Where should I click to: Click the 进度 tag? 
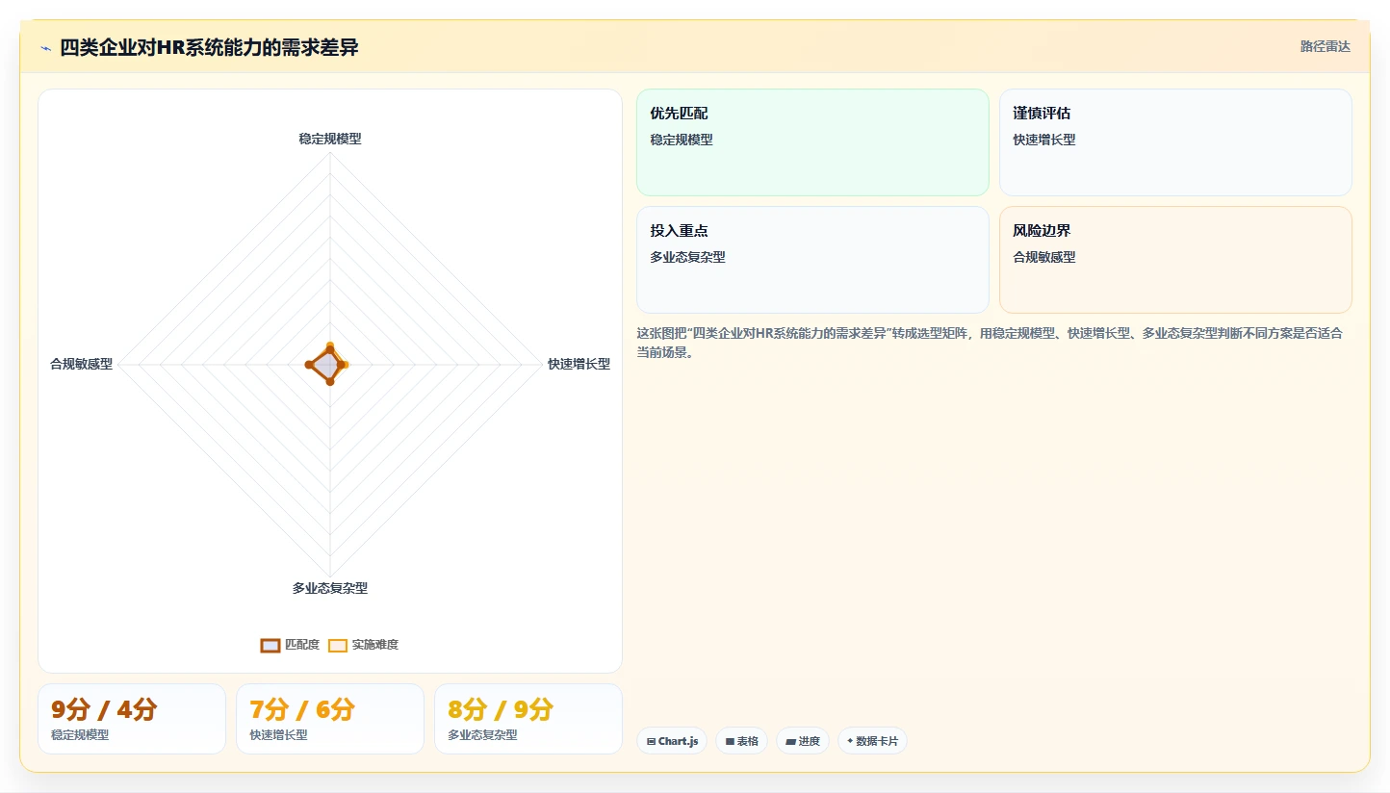click(x=803, y=741)
